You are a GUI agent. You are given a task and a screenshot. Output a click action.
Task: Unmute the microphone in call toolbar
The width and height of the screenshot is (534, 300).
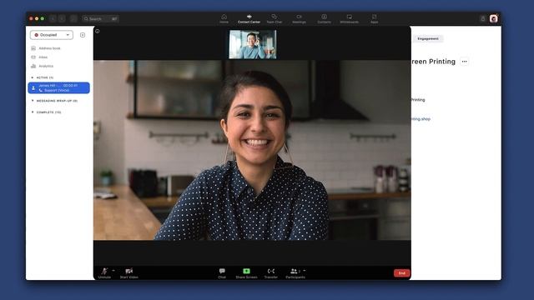click(x=104, y=272)
